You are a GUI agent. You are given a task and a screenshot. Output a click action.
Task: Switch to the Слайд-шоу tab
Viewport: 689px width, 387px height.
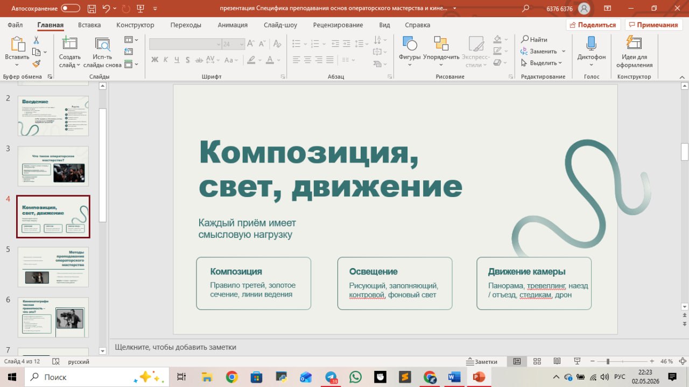(x=280, y=25)
